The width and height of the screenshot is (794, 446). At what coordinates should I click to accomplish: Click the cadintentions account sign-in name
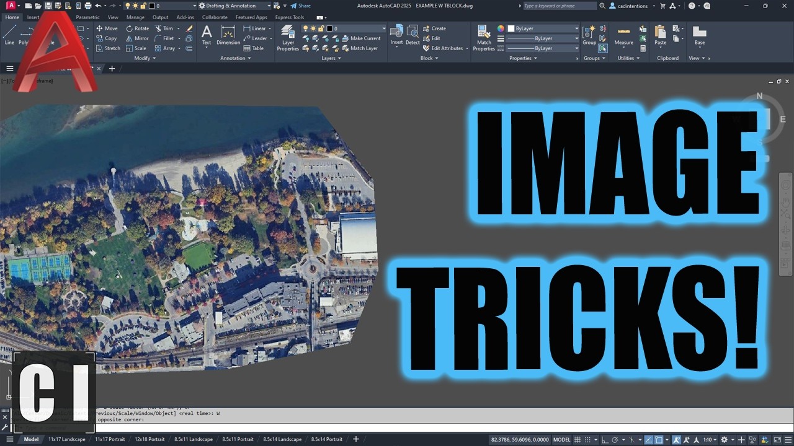(x=632, y=6)
